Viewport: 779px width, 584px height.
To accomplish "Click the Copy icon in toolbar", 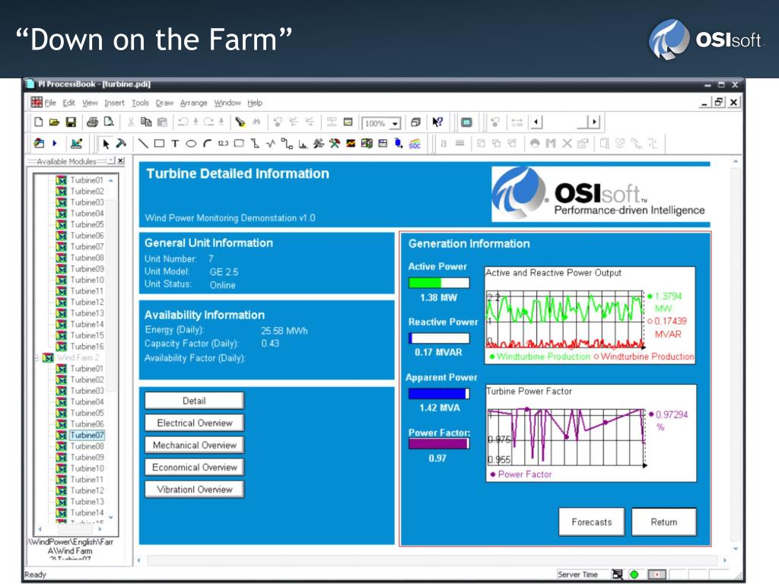I will coord(146,122).
